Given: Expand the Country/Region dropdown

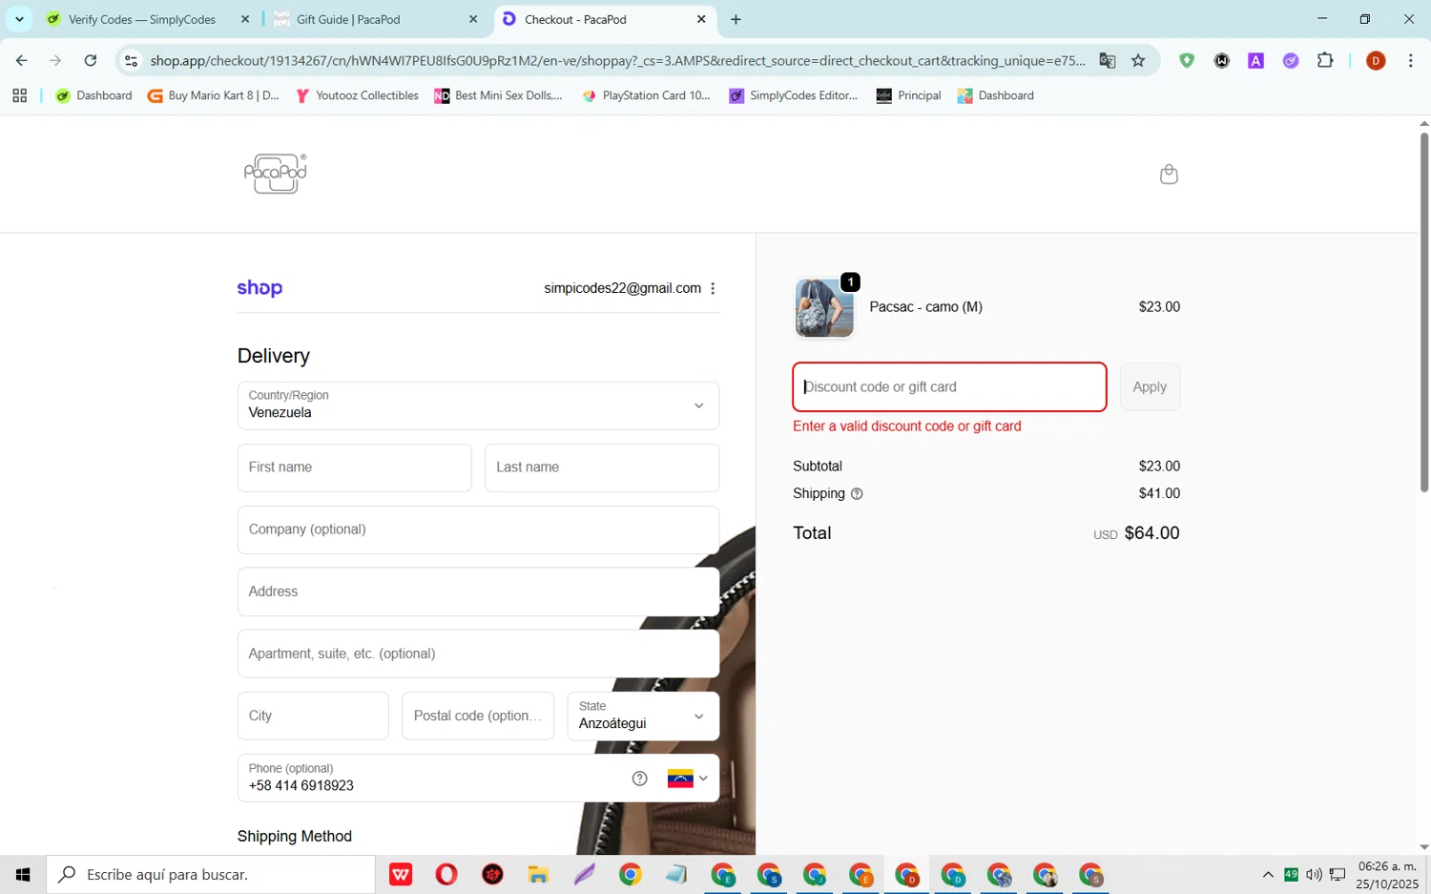Looking at the screenshot, I should tap(478, 405).
